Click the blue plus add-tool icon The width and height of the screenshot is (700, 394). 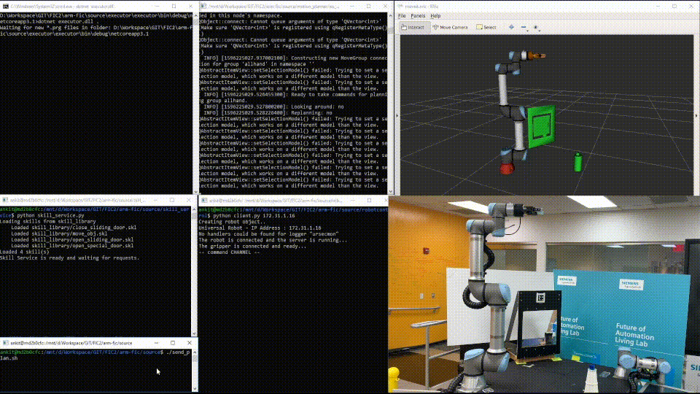[x=511, y=27]
